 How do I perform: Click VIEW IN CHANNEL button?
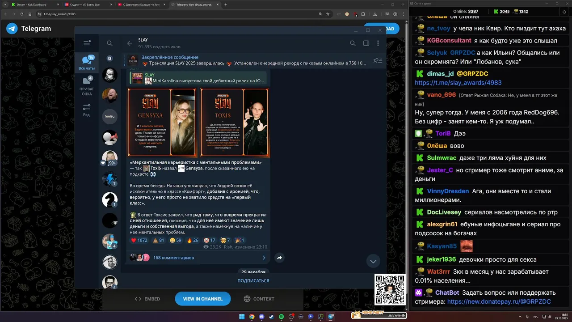click(202, 299)
